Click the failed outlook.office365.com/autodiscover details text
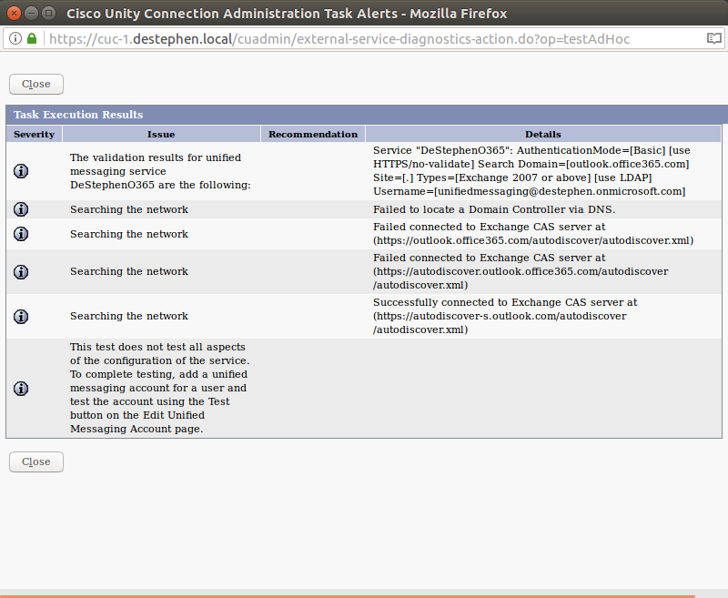The image size is (728, 598). tap(533, 234)
